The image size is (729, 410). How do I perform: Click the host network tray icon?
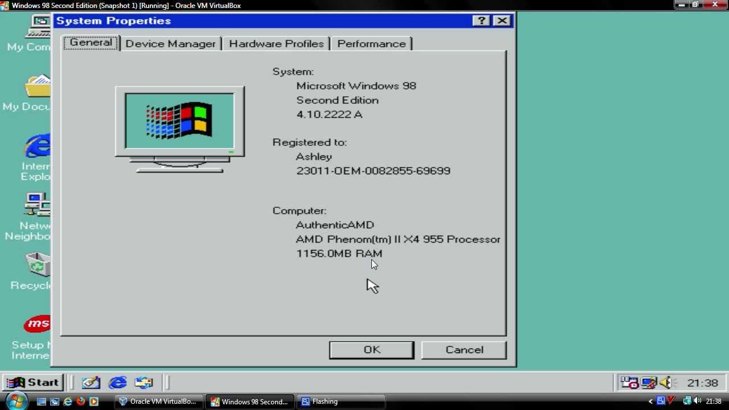pyautogui.click(x=687, y=401)
